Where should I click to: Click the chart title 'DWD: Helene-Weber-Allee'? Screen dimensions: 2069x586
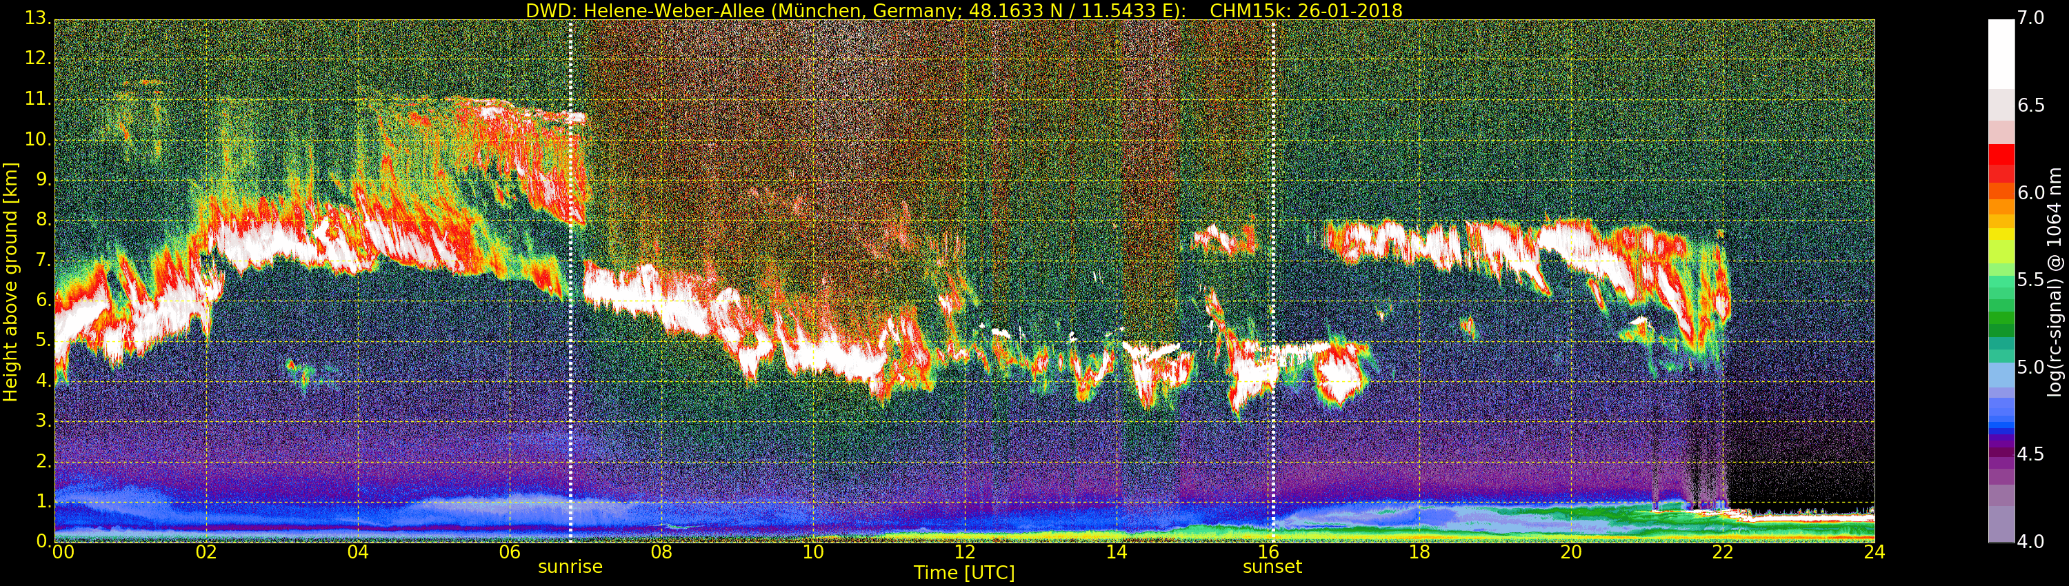(645, 10)
